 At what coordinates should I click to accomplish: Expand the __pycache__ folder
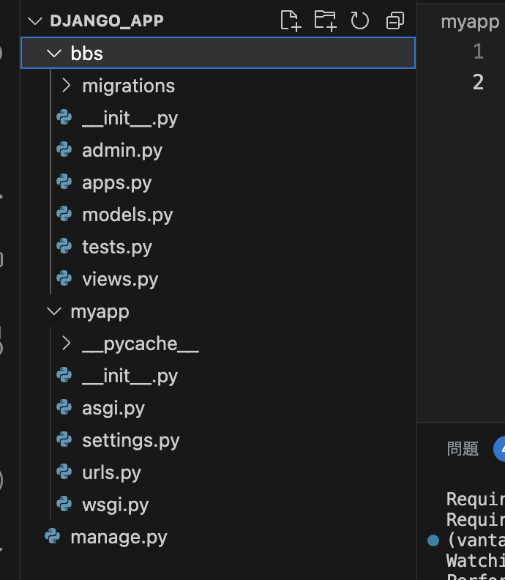click(66, 343)
